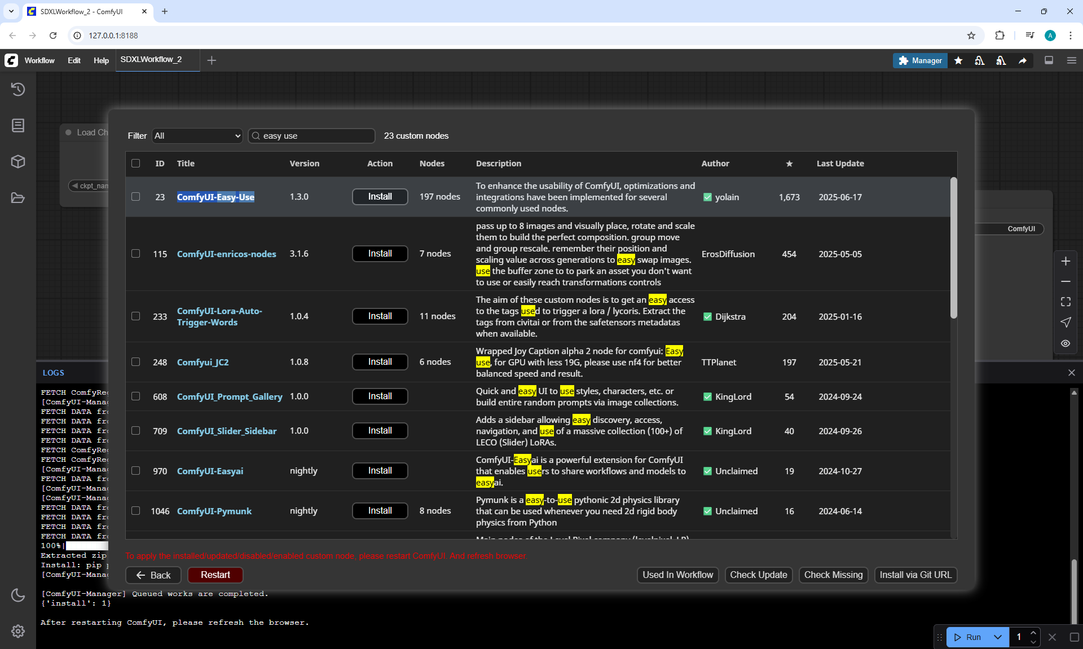
Task: Open the queue history sidebar icon
Action: click(x=18, y=89)
